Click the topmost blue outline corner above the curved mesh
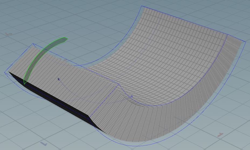The height and width of the screenshot is (150, 250). click(142, 6)
